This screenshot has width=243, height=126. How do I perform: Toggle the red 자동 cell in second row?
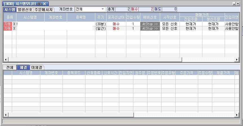[x=7, y=28]
